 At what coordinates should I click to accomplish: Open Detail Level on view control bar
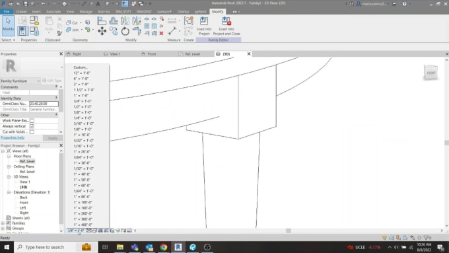(x=89, y=231)
